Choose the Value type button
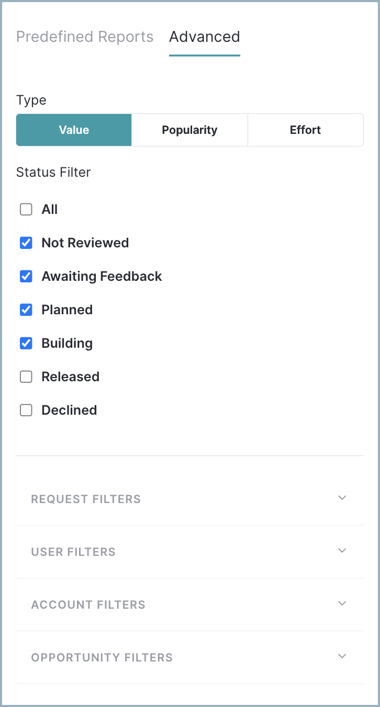The image size is (380, 707). pos(74,130)
